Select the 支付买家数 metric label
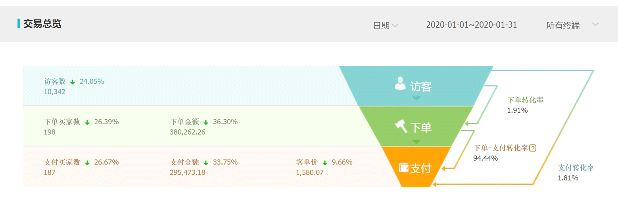618x201 pixels. (x=62, y=162)
